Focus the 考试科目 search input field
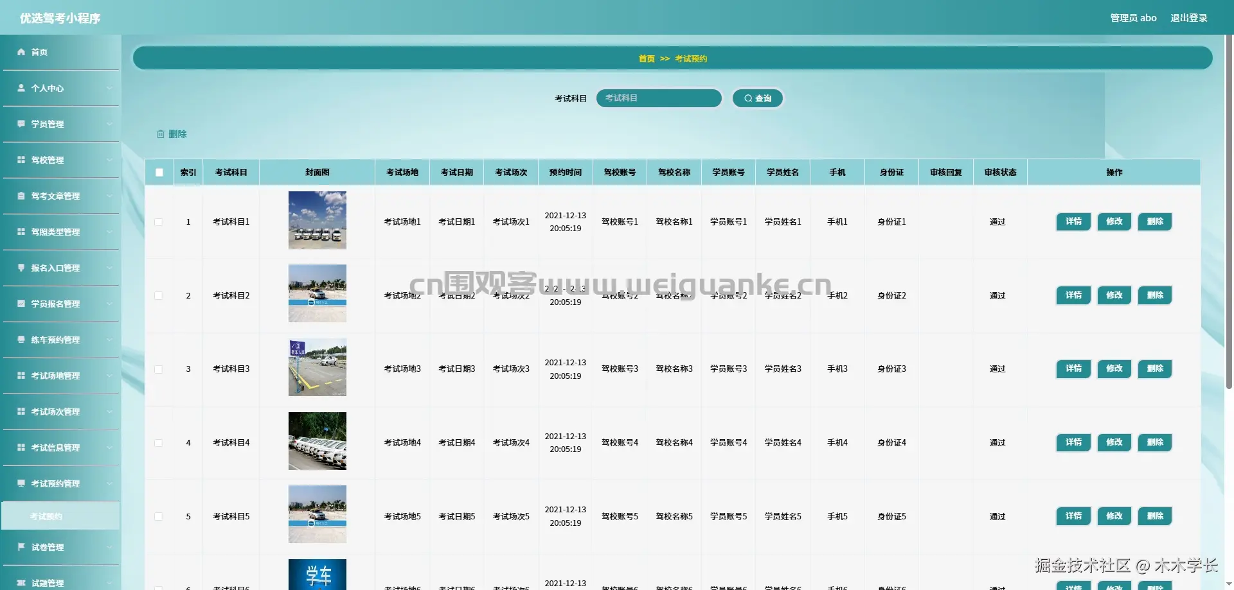Viewport: 1234px width, 590px height. point(659,98)
